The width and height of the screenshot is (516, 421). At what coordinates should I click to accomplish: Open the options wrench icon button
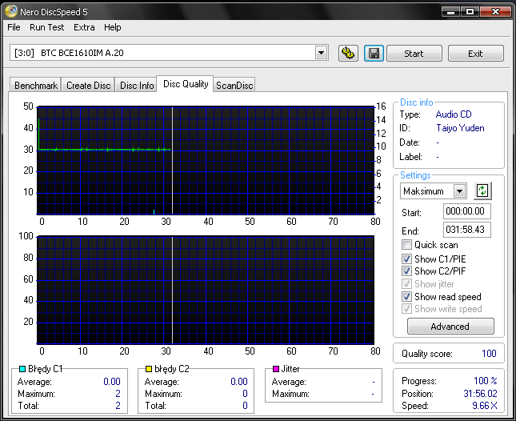click(348, 53)
